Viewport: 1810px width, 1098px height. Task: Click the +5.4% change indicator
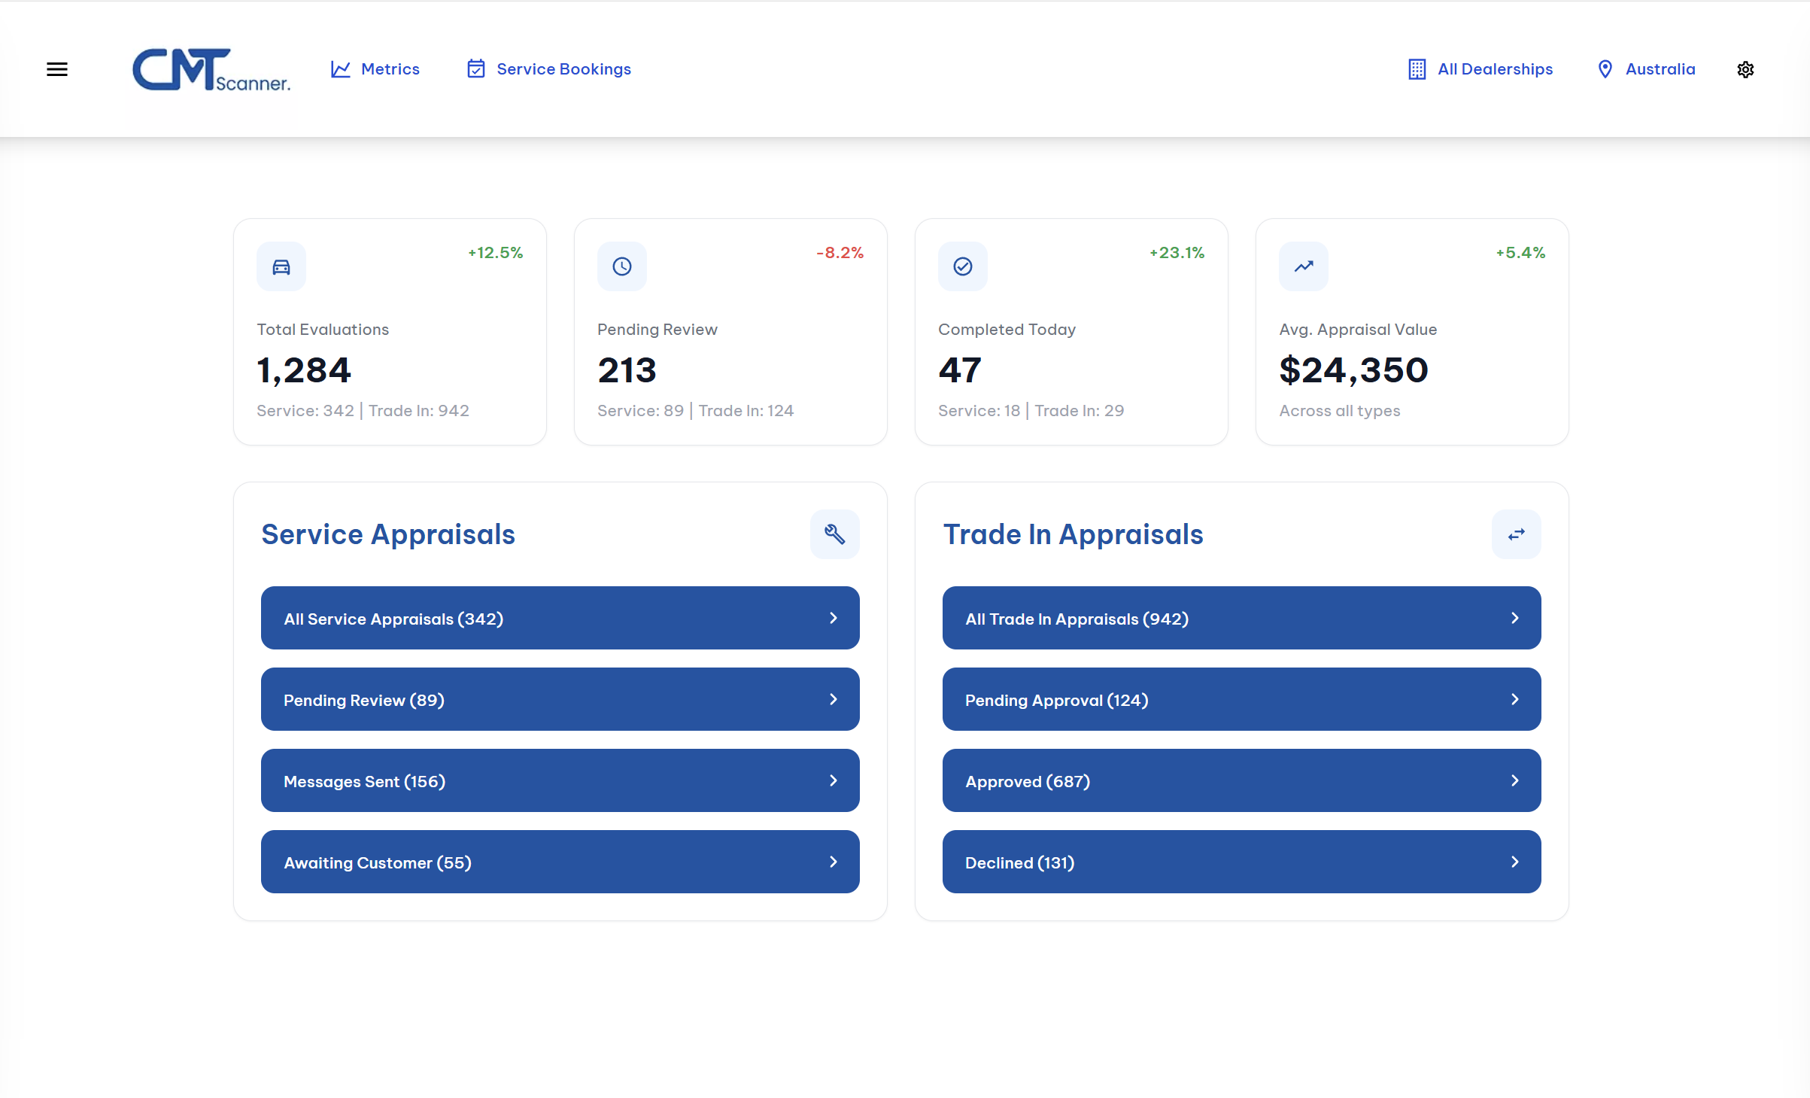coord(1520,253)
